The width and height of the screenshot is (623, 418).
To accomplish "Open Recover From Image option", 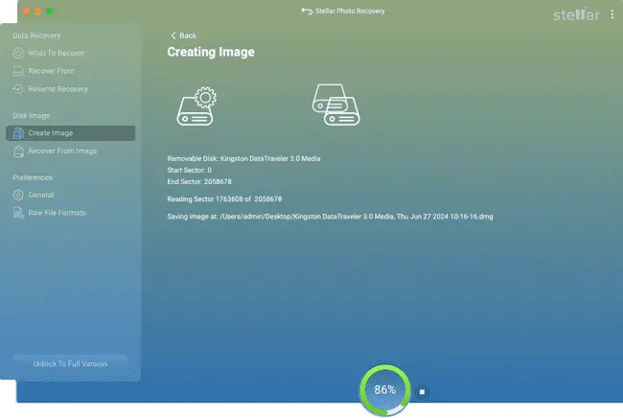I will click(x=62, y=151).
